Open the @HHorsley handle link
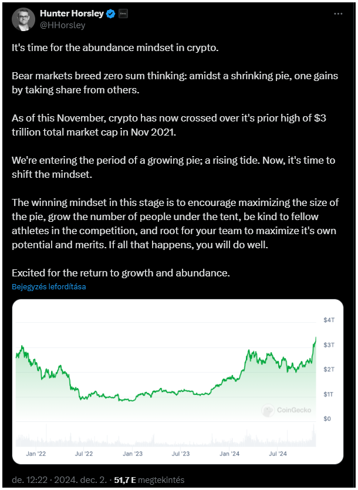The image size is (358, 490). tap(63, 25)
